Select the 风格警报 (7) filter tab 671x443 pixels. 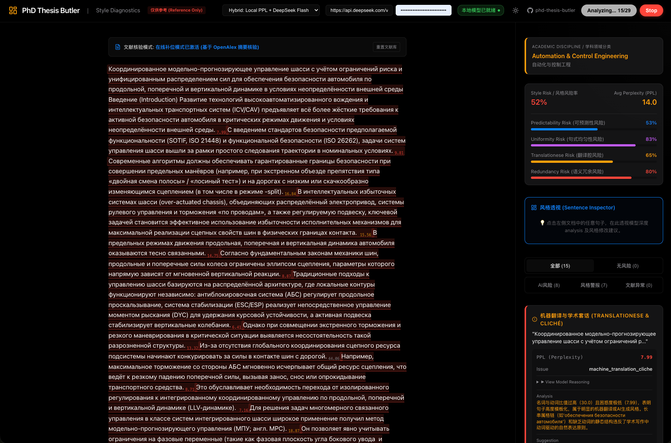(594, 285)
